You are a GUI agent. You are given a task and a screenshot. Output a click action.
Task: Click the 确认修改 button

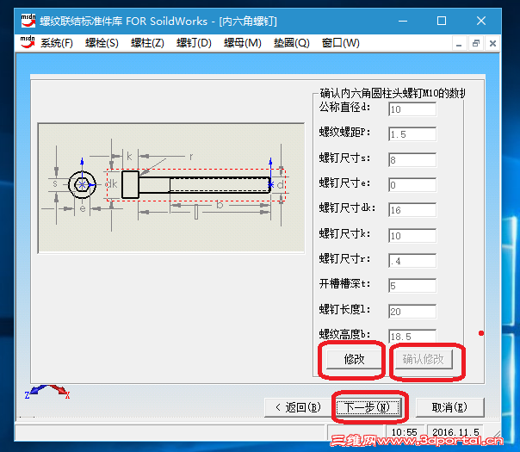coord(424,359)
